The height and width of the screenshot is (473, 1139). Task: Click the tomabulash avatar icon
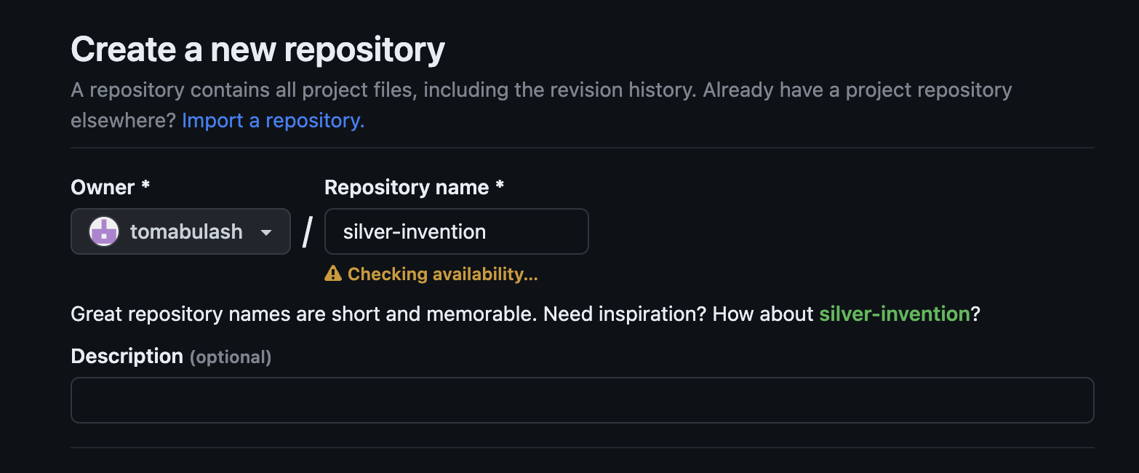[x=104, y=231]
